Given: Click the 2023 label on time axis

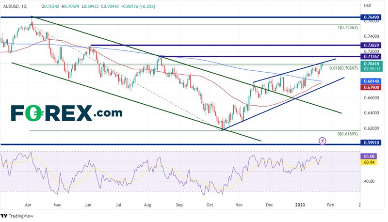Looking at the screenshot, I should point(300,205).
